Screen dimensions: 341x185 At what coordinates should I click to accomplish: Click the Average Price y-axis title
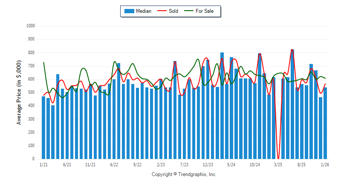click(x=19, y=92)
